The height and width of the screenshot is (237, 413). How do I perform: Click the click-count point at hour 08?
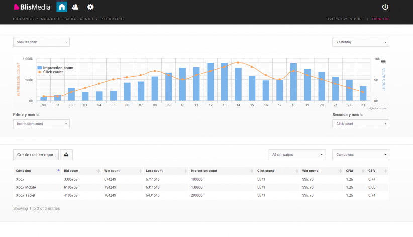155,71
